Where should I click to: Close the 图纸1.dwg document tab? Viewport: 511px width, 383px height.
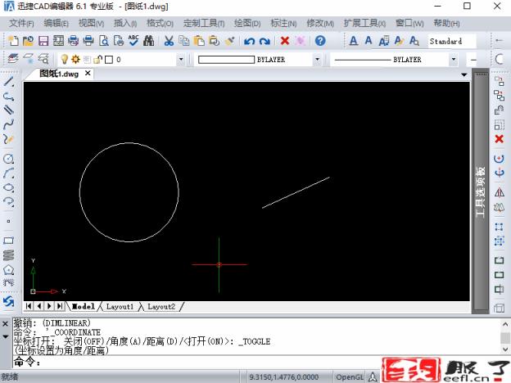(88, 74)
